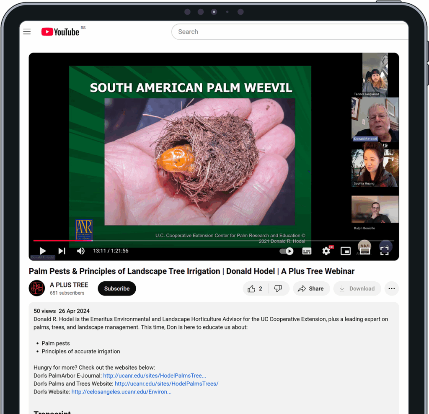This screenshot has width=429, height=414.
Task: Enable theater mode view
Action: tap(365, 251)
